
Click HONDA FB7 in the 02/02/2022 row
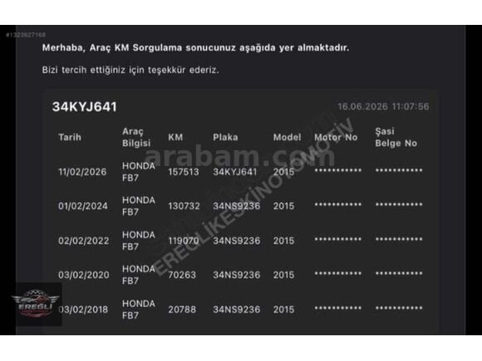pos(139,241)
